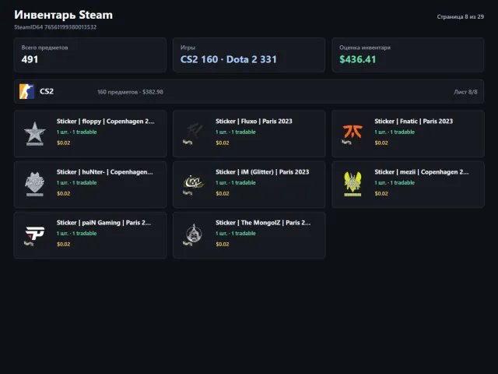Select the paiN Gaming sticker icon
Viewport: 498px width, 374px height.
[x=34, y=235]
